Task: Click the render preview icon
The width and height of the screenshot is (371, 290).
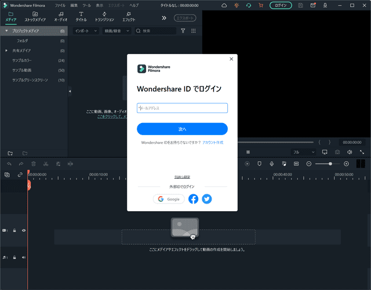Action: (x=247, y=164)
